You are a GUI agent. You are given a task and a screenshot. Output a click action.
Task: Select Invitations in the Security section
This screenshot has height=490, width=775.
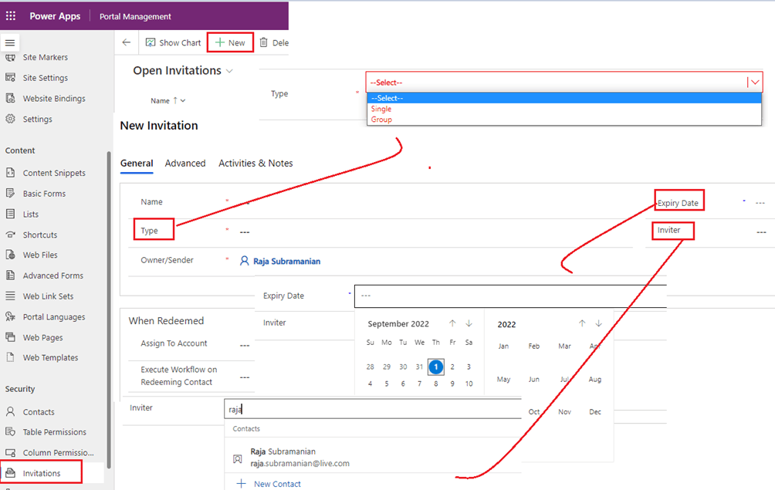[42, 473]
